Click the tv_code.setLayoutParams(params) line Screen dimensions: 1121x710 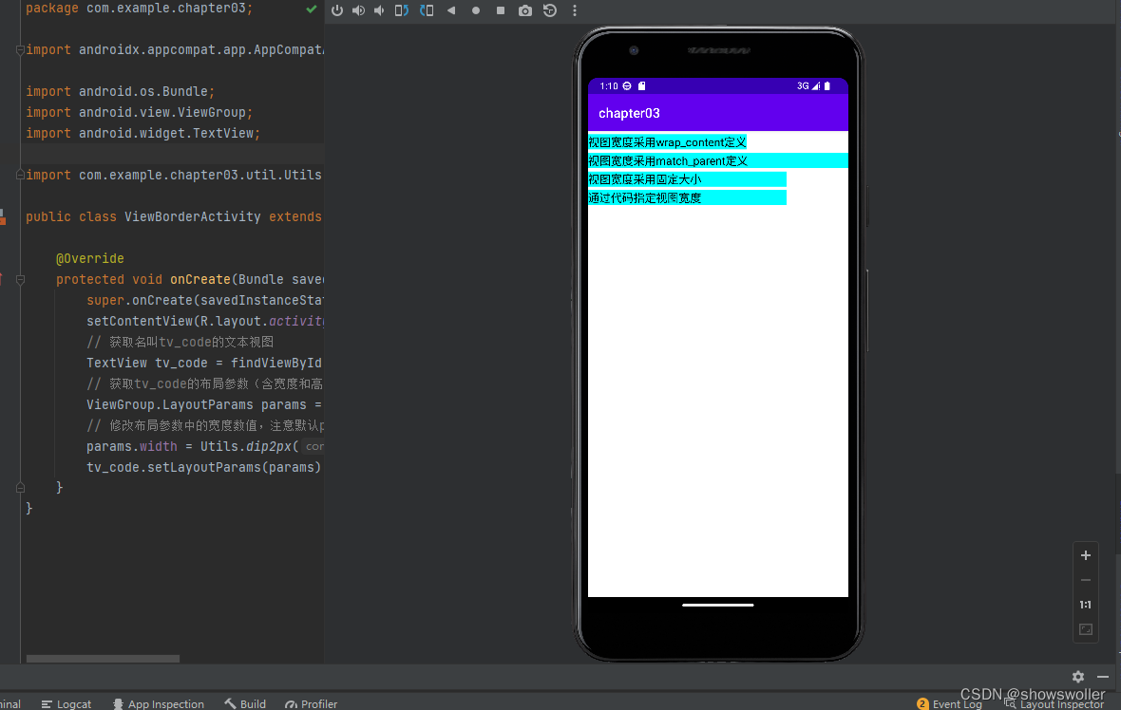203,467
